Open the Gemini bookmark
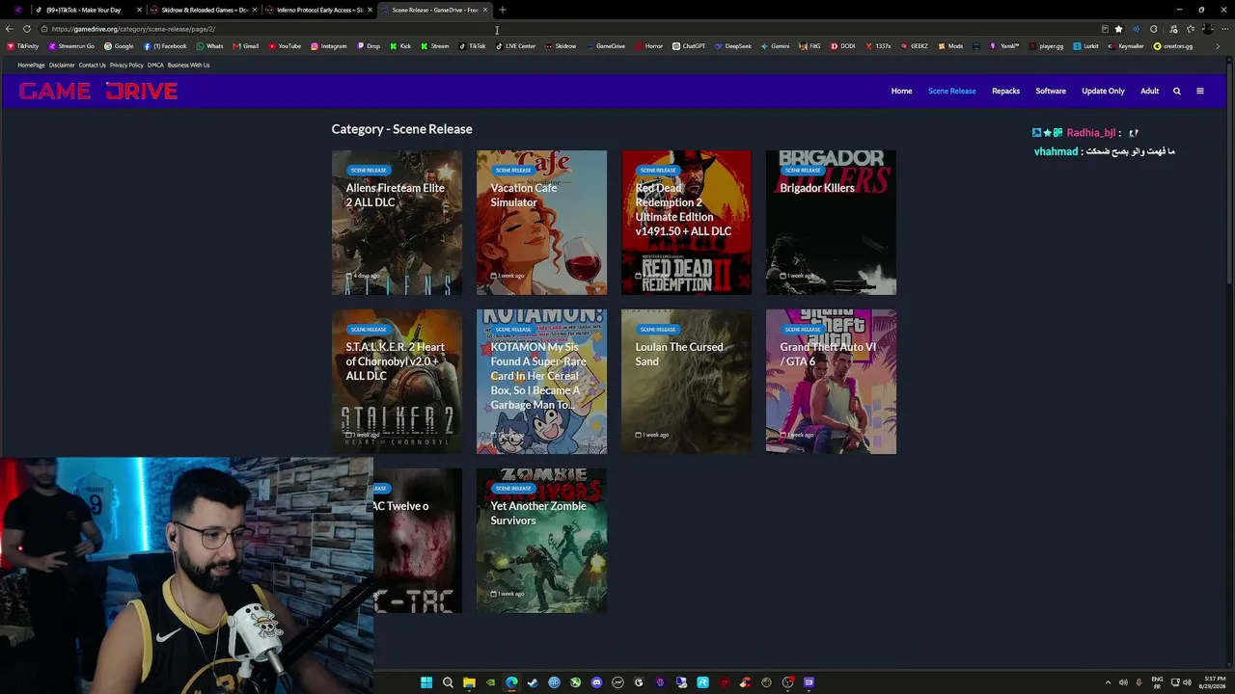This screenshot has width=1235, height=694. point(776,46)
